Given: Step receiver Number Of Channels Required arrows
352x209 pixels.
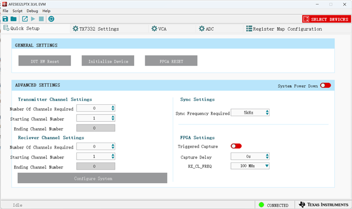Looking at the screenshot, I should (x=113, y=146).
